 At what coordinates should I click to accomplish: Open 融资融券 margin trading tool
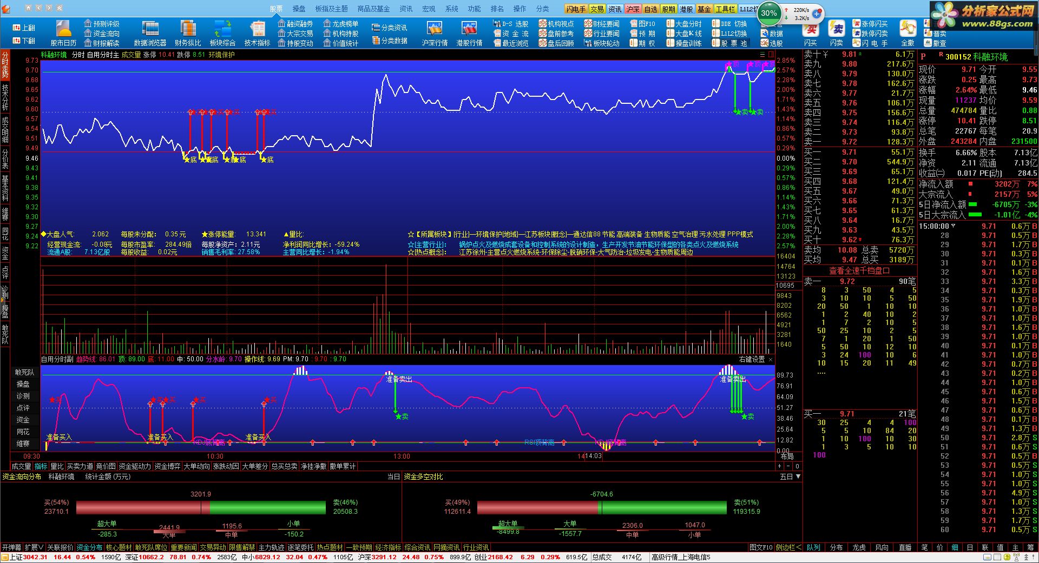point(295,24)
